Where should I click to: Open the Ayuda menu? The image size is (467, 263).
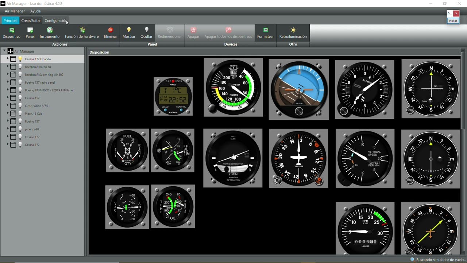point(35,11)
